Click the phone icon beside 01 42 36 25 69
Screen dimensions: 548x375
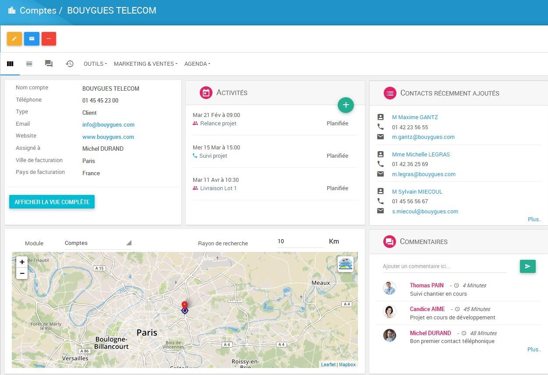pos(380,164)
